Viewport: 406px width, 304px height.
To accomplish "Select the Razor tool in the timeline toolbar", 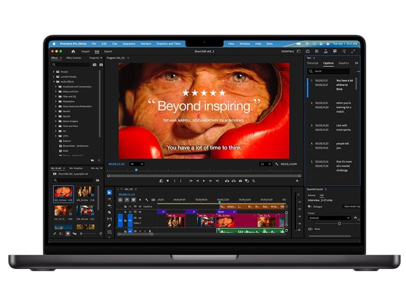I will [x=110, y=212].
